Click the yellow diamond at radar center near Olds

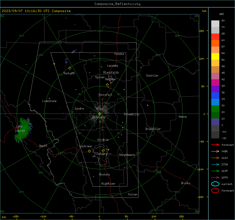pyautogui.click(x=100, y=114)
